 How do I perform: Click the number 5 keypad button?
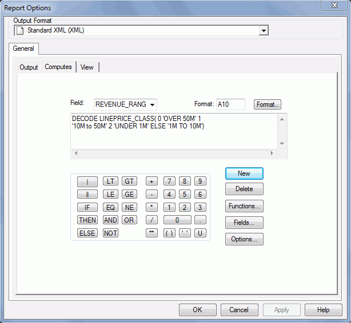[x=185, y=194]
